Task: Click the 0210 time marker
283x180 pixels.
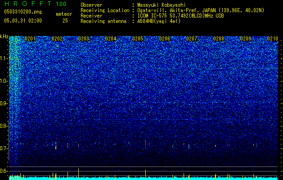Action: 273,39
